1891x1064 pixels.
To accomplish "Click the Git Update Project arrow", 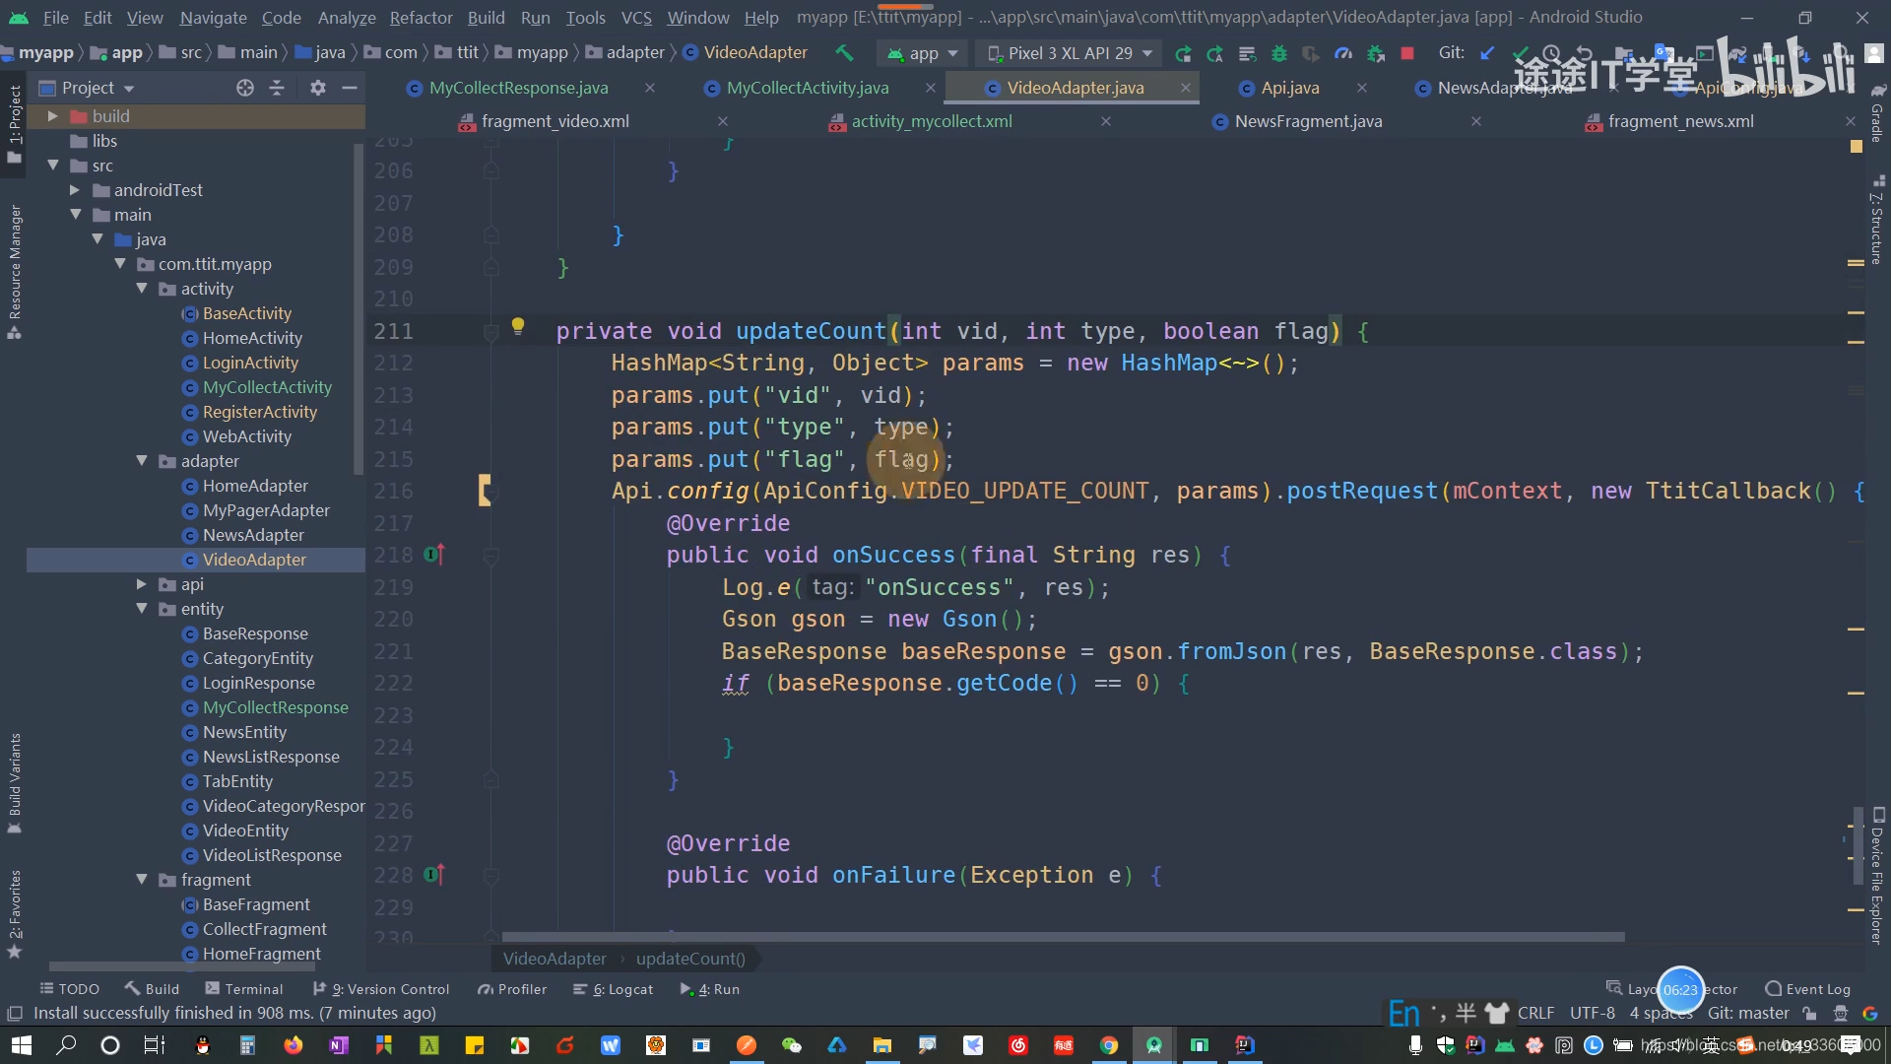I will [x=1488, y=53].
